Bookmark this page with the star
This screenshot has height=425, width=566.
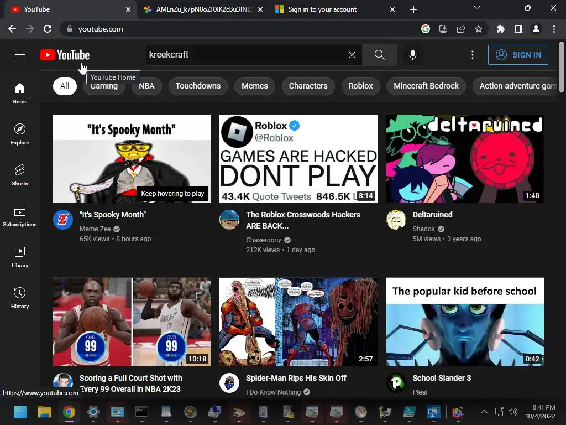(479, 29)
